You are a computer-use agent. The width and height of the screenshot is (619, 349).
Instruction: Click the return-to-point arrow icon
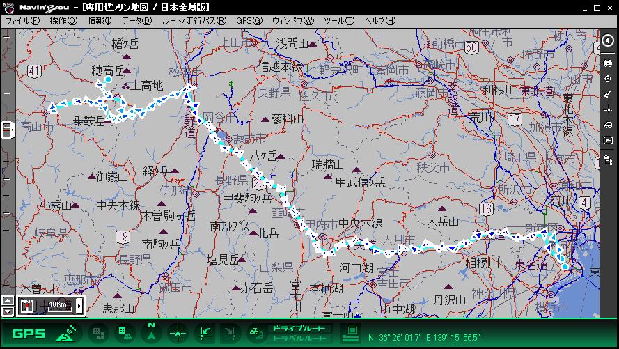coord(204,333)
